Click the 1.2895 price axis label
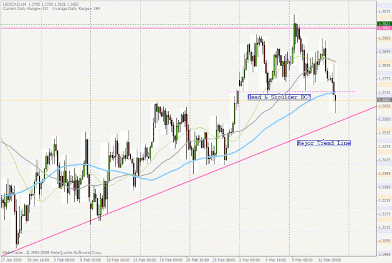392x263 pixels. click(384, 52)
